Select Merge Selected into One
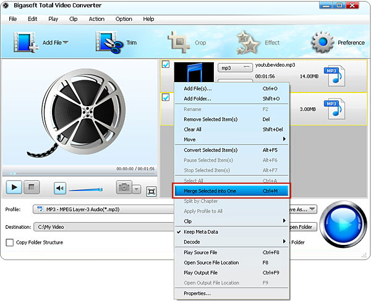371x301 pixels. click(231, 191)
